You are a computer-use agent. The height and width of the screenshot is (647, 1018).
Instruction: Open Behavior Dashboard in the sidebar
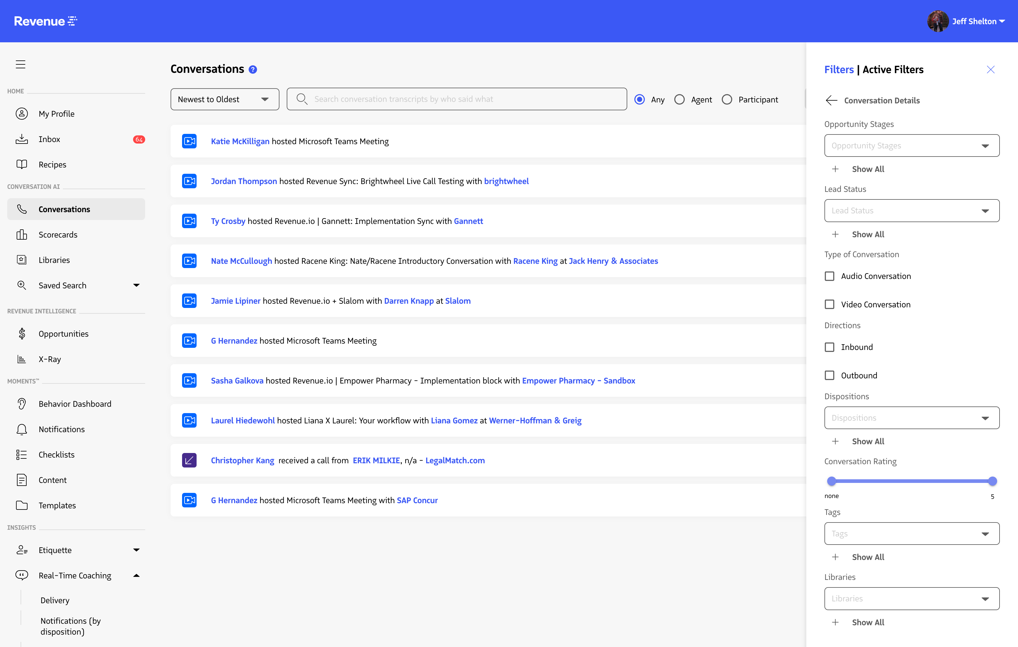click(x=75, y=404)
